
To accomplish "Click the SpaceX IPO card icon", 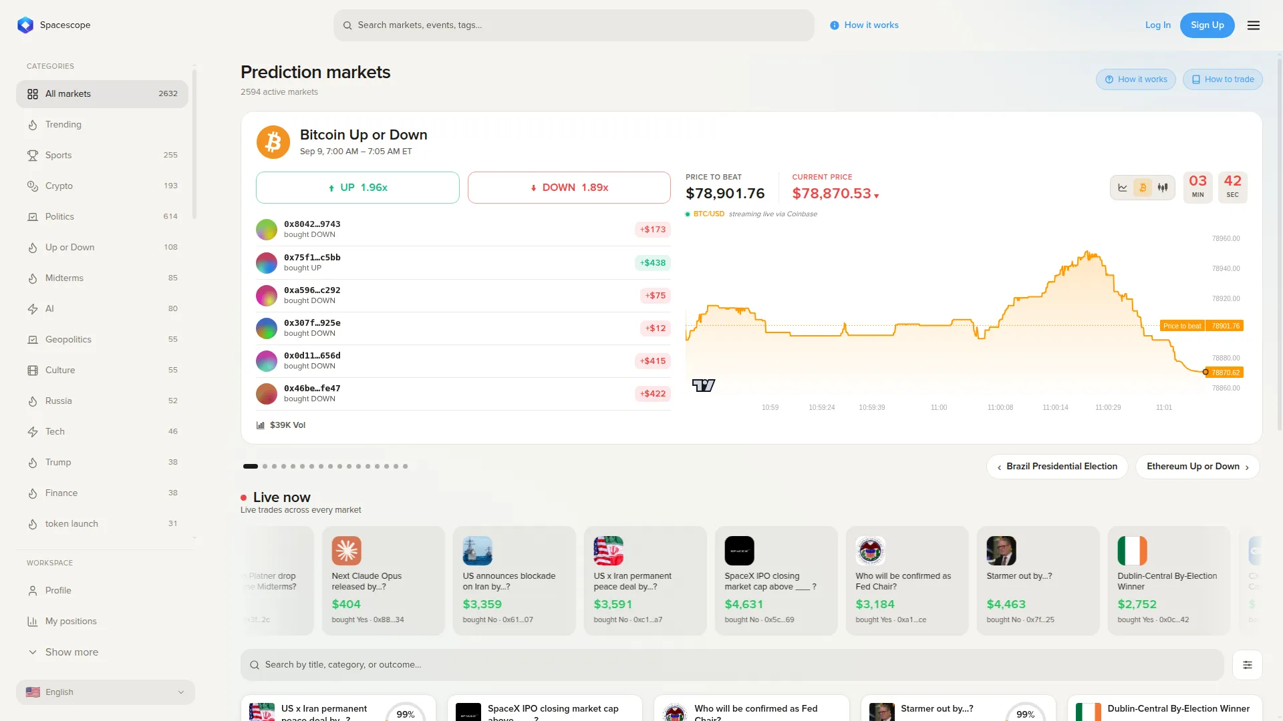I will coord(739,551).
